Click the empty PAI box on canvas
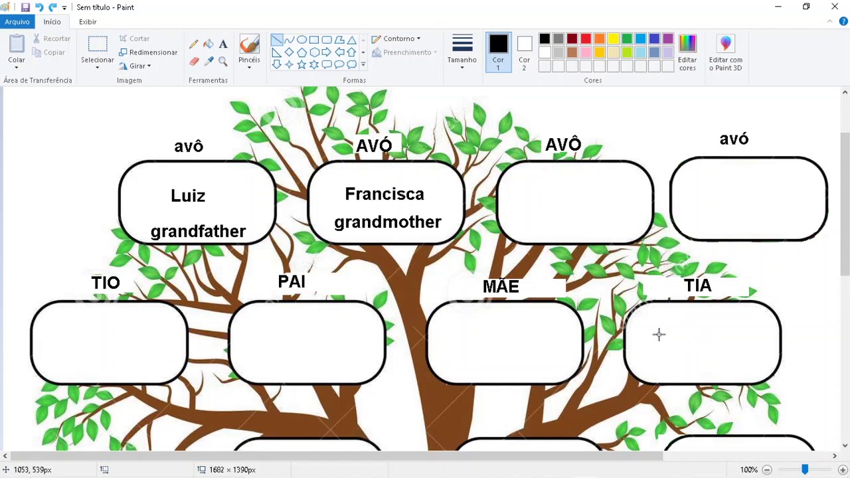This screenshot has height=478, width=850. [307, 343]
